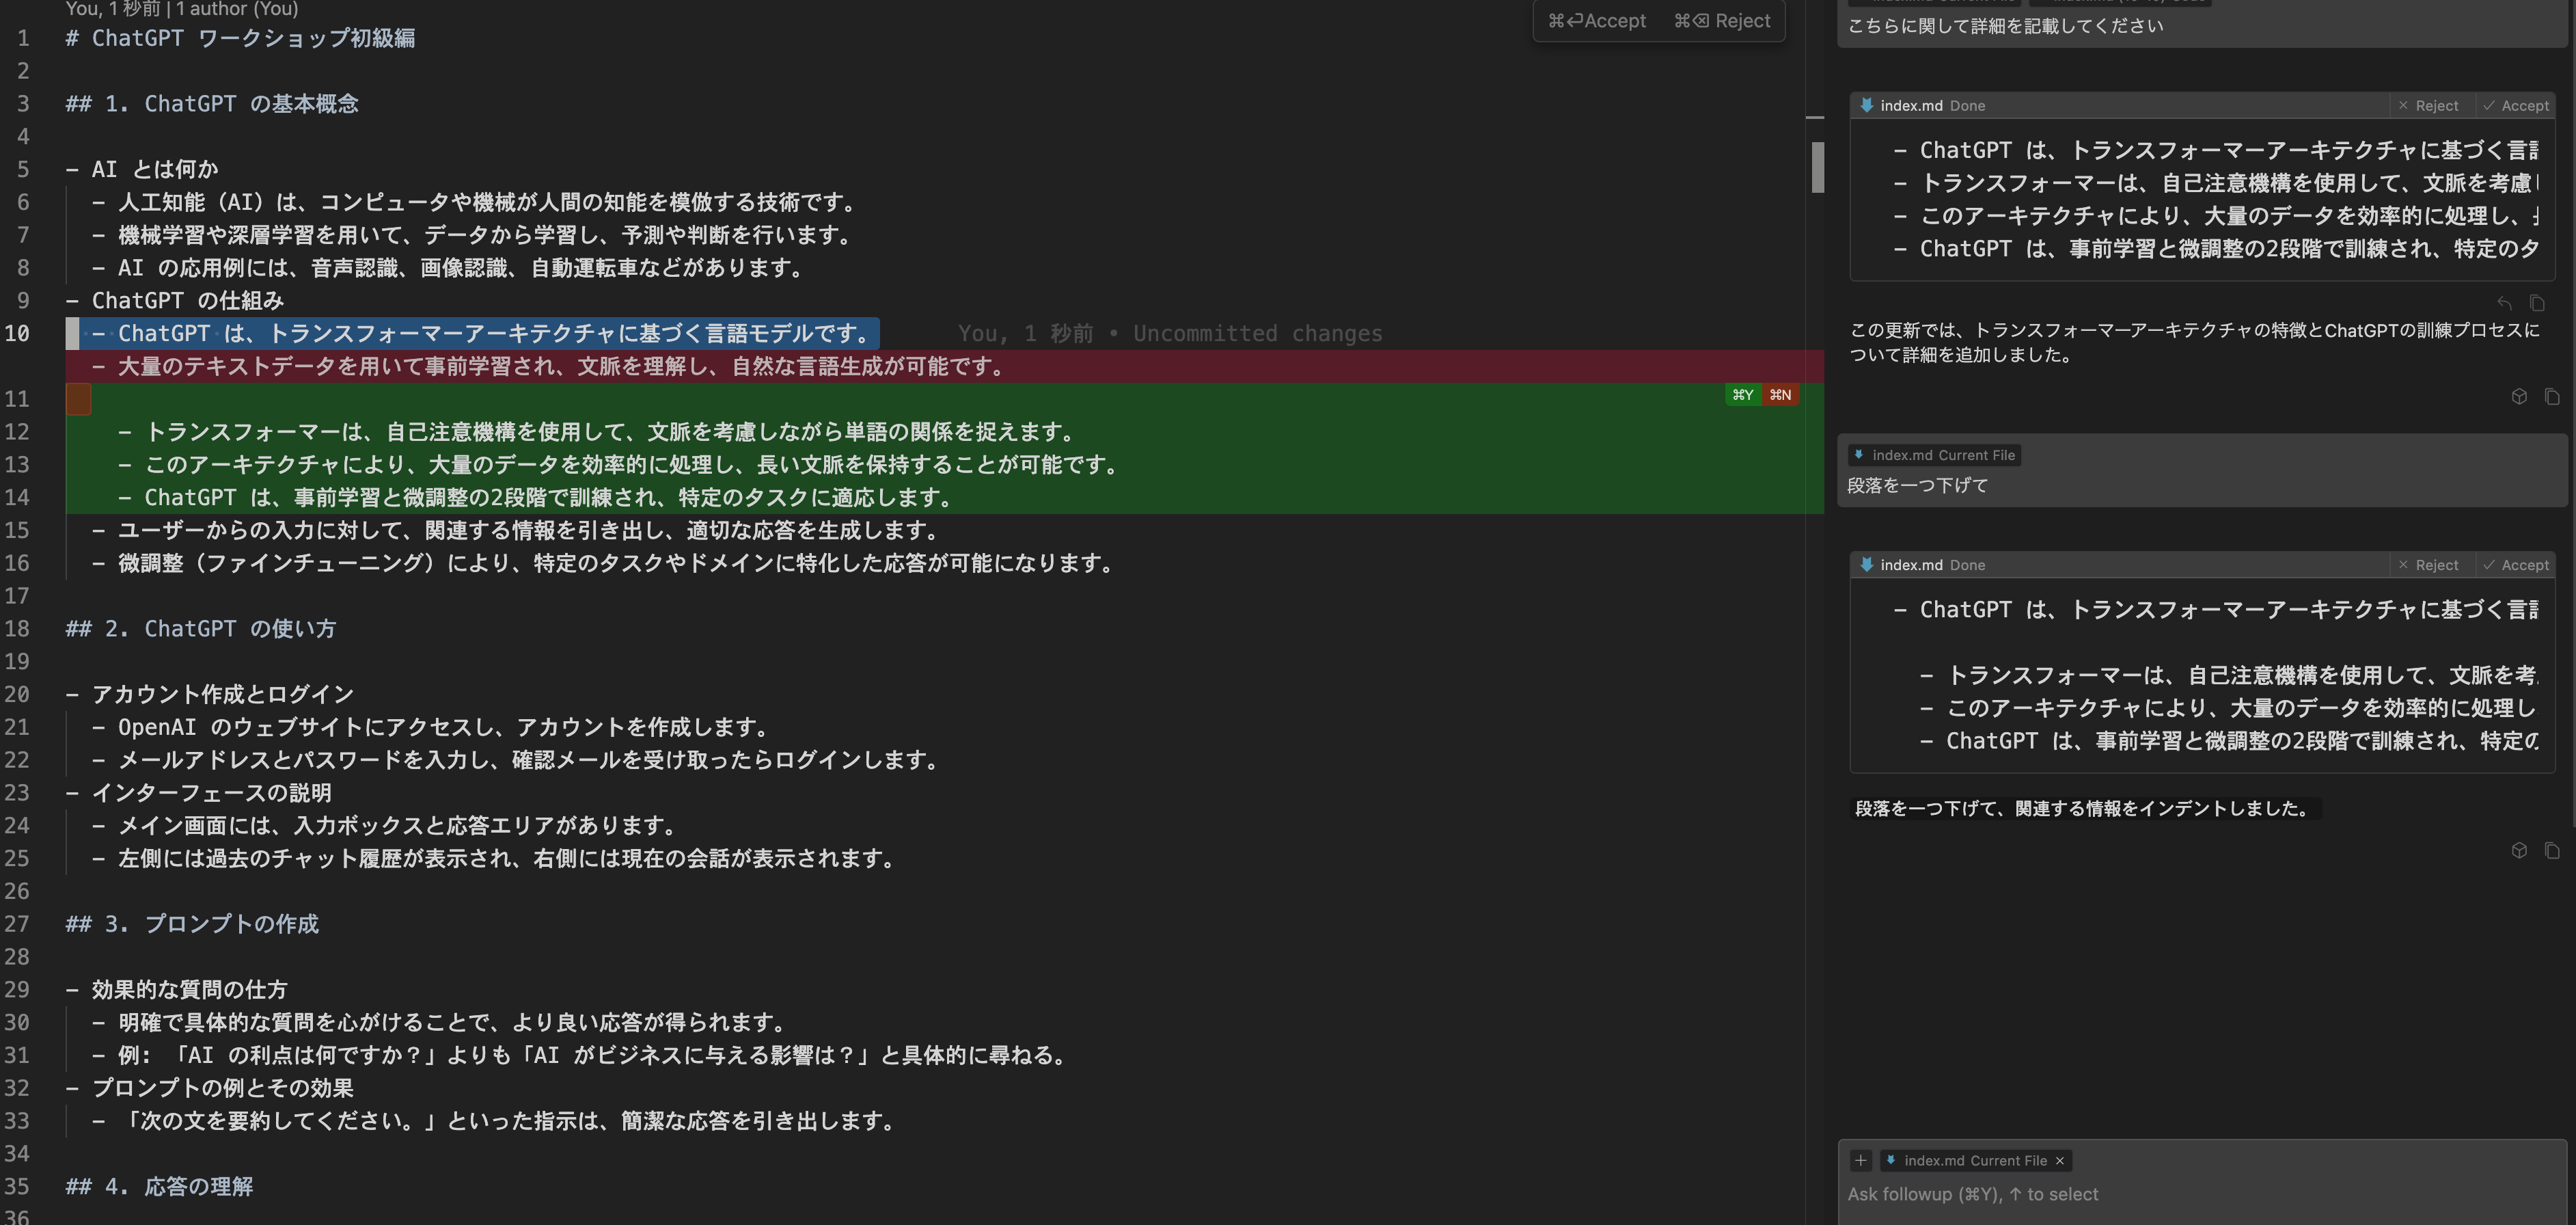Accept the first index.md chat code block
Screen dimensions: 2576x1225
click(x=2515, y=105)
